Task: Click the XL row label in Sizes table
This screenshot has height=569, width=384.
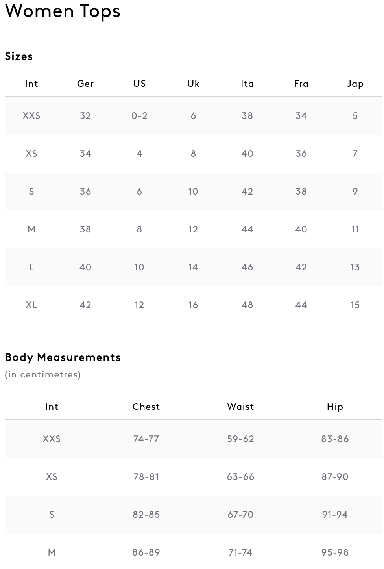Action: click(31, 305)
